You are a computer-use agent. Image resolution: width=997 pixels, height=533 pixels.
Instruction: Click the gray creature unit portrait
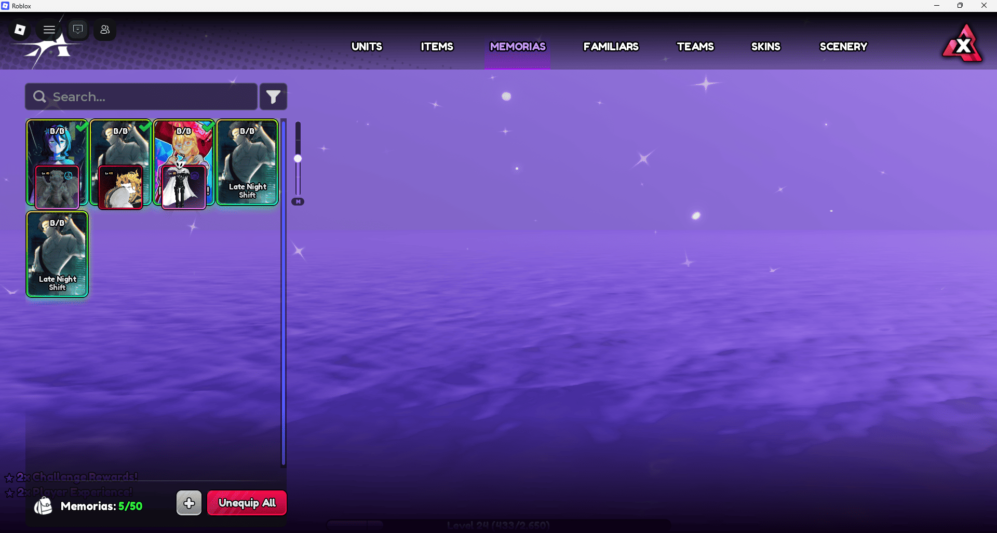click(x=57, y=187)
